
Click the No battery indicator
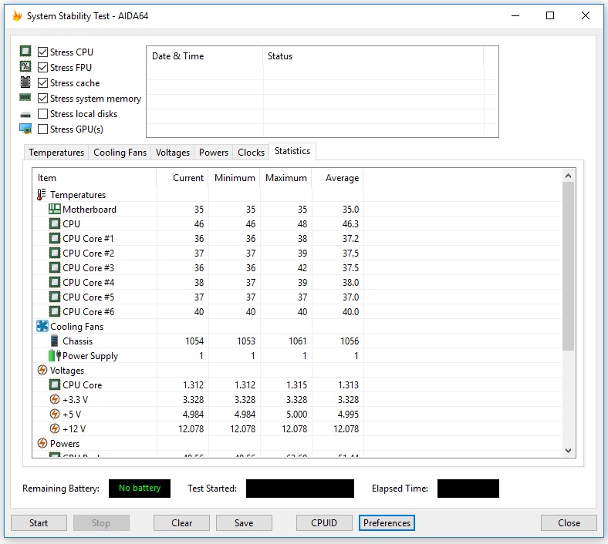point(140,488)
